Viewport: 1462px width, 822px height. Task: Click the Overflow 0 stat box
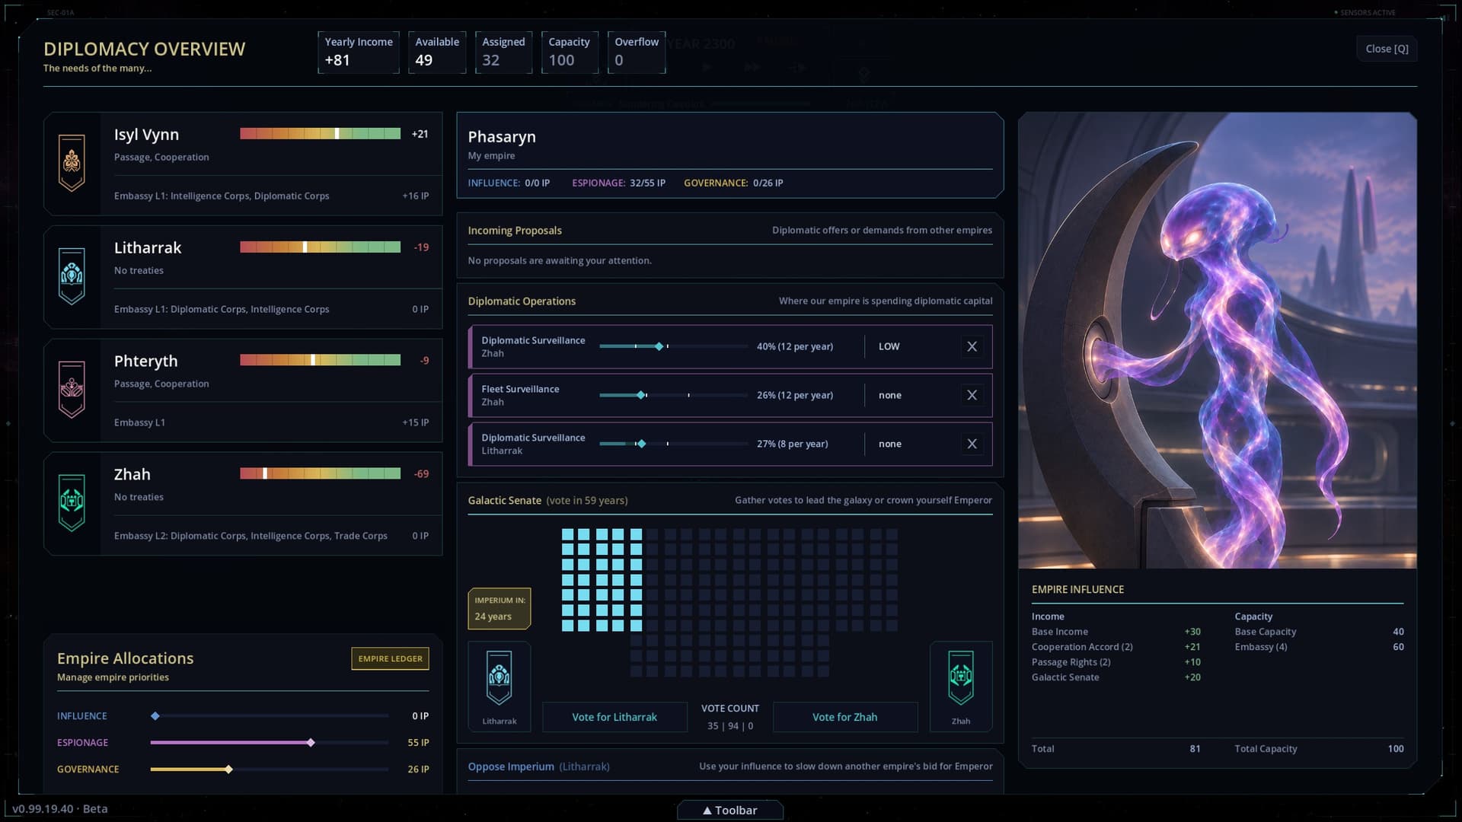(637, 53)
